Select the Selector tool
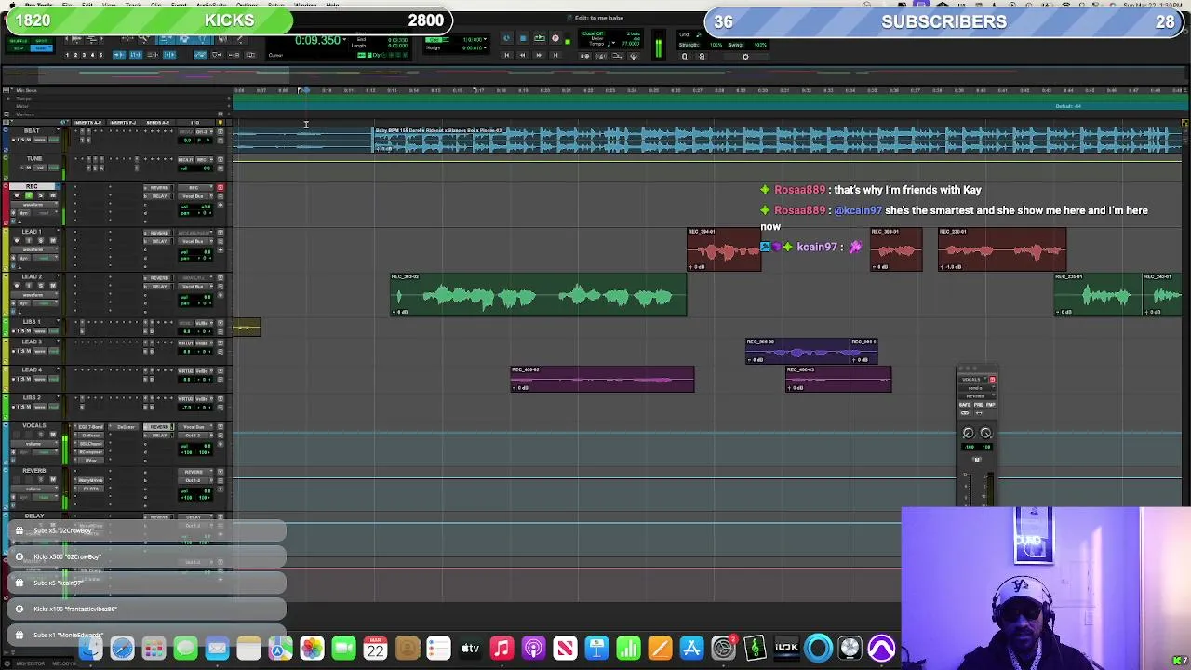Viewport: 1191px width, 670px height. [185, 39]
